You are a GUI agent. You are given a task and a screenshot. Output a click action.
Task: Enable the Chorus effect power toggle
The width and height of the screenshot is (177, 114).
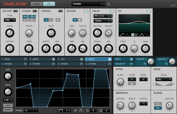(x=60, y=11)
